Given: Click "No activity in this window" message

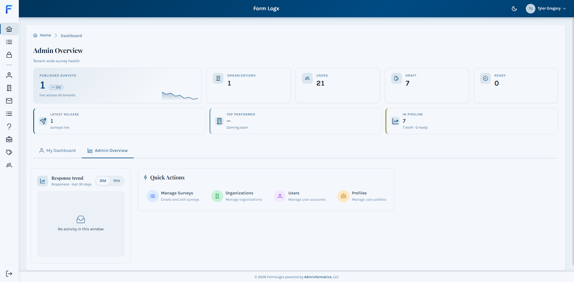Looking at the screenshot, I should pyautogui.click(x=81, y=229).
